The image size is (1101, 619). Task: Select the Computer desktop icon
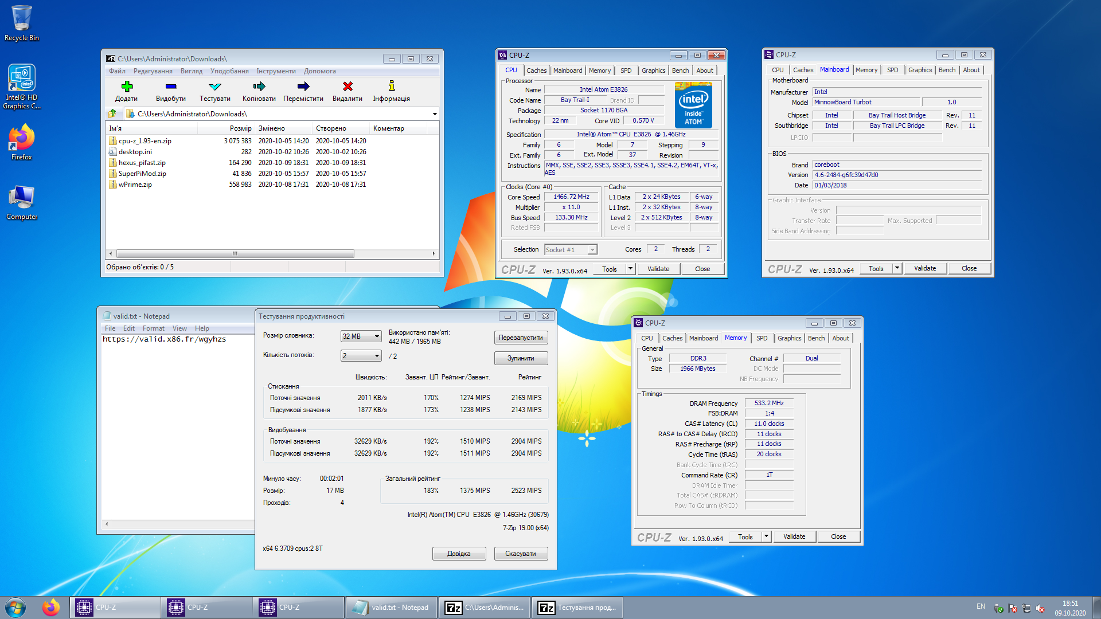(22, 203)
